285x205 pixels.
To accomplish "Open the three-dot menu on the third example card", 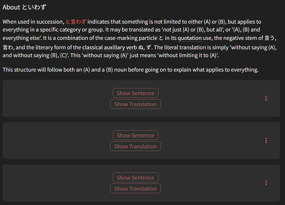I will pyautogui.click(x=266, y=183).
